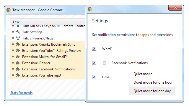This screenshot has width=189, height=106.
Task: Click puzzle icon of YouTube mp3 extension
Action: pyautogui.click(x=18, y=75)
